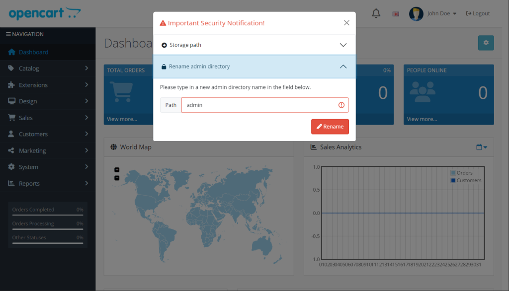This screenshot has height=291, width=509.
Task: Click Logout in the top bar
Action: click(478, 13)
